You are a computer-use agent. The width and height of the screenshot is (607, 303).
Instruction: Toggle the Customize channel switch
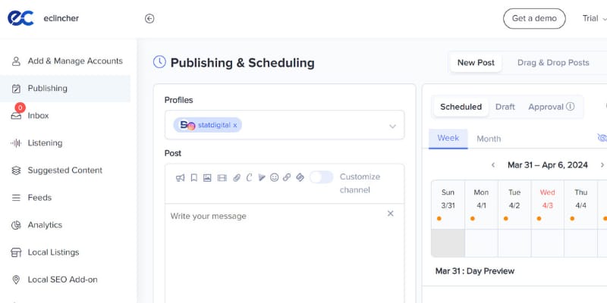pos(321,177)
